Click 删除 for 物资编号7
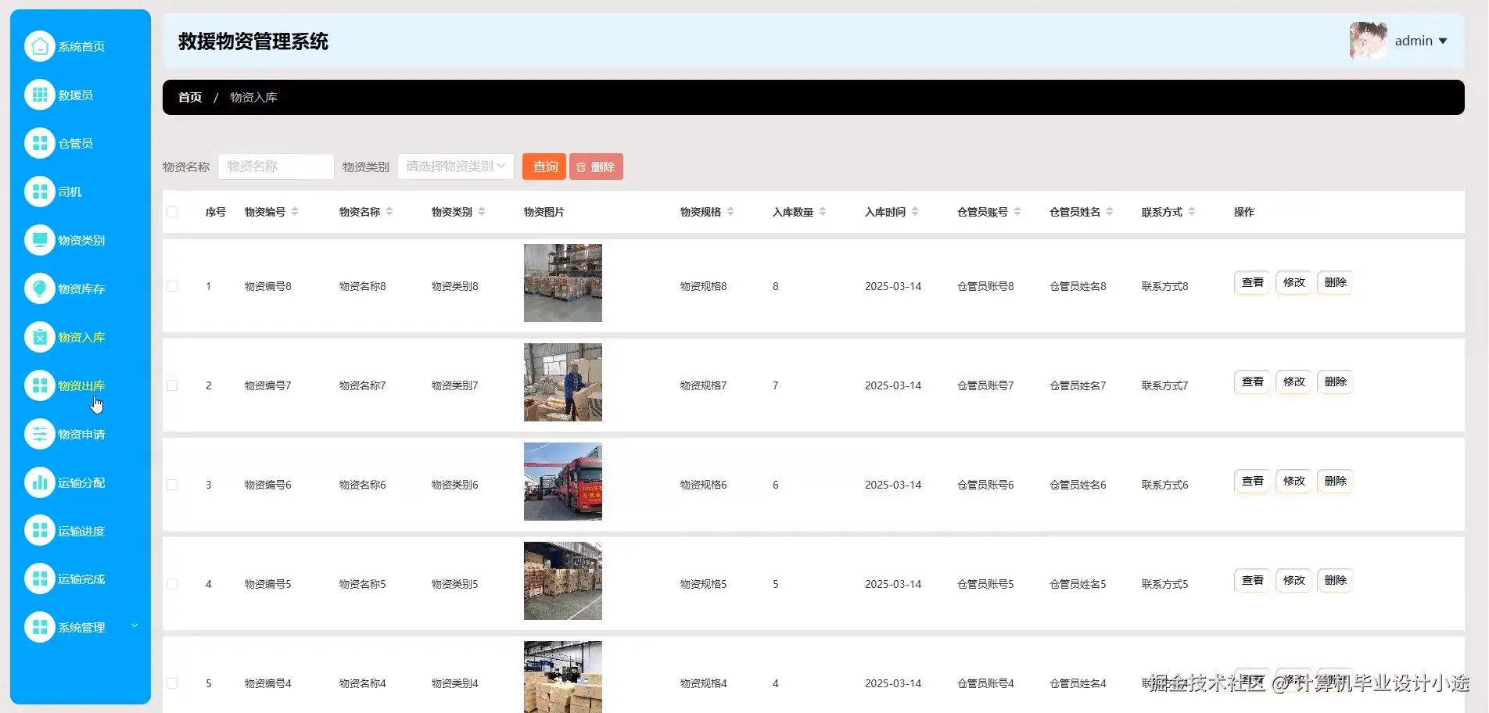 click(1336, 382)
